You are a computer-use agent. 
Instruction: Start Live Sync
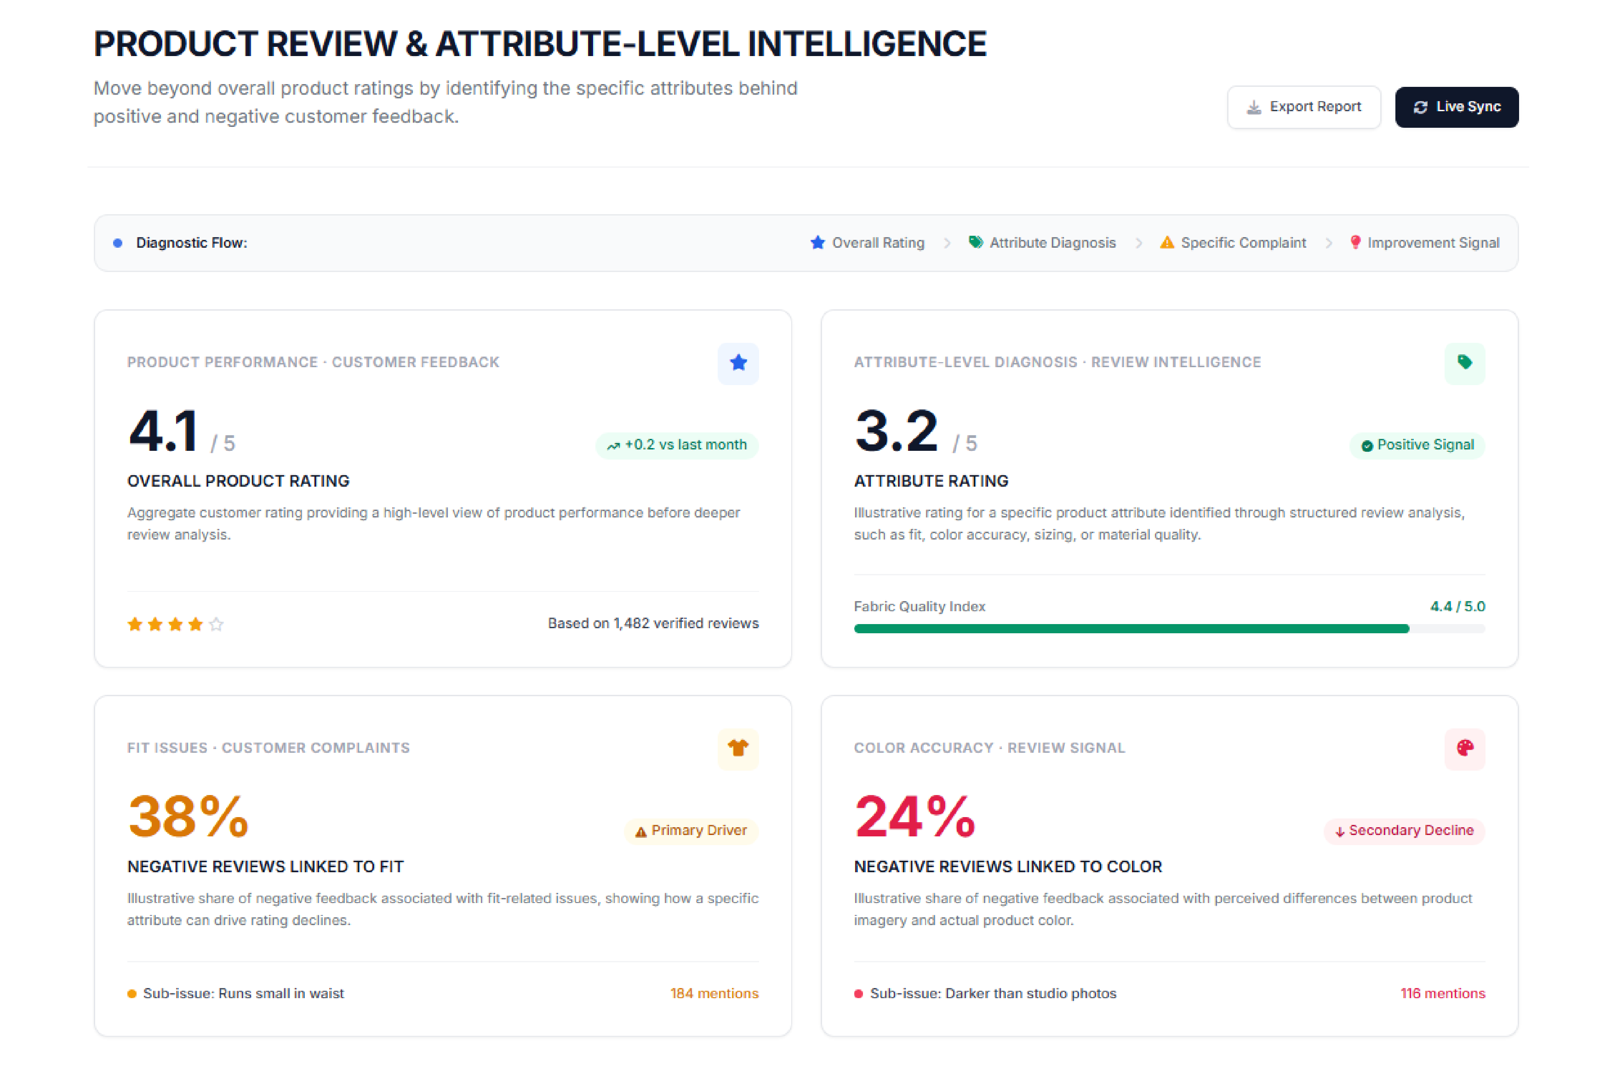coord(1456,107)
